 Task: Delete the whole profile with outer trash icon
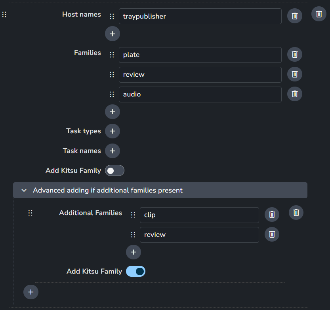coord(319,14)
